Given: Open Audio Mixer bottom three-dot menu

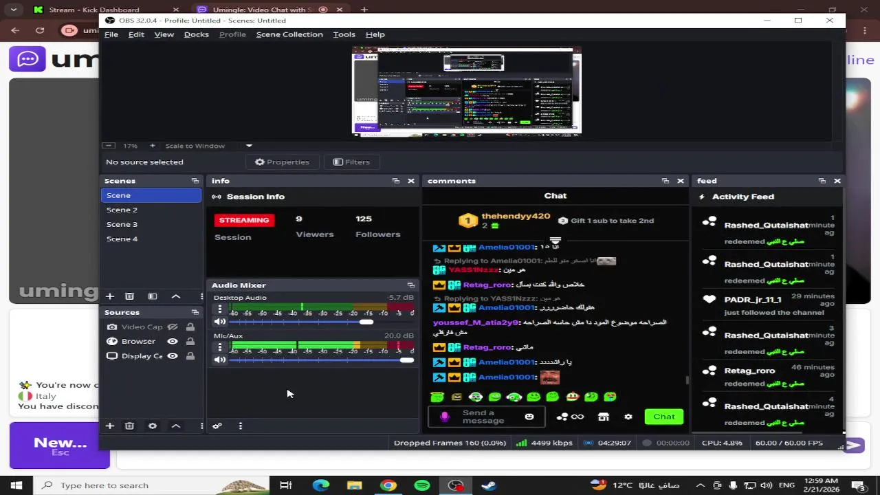Looking at the screenshot, I should tap(240, 426).
